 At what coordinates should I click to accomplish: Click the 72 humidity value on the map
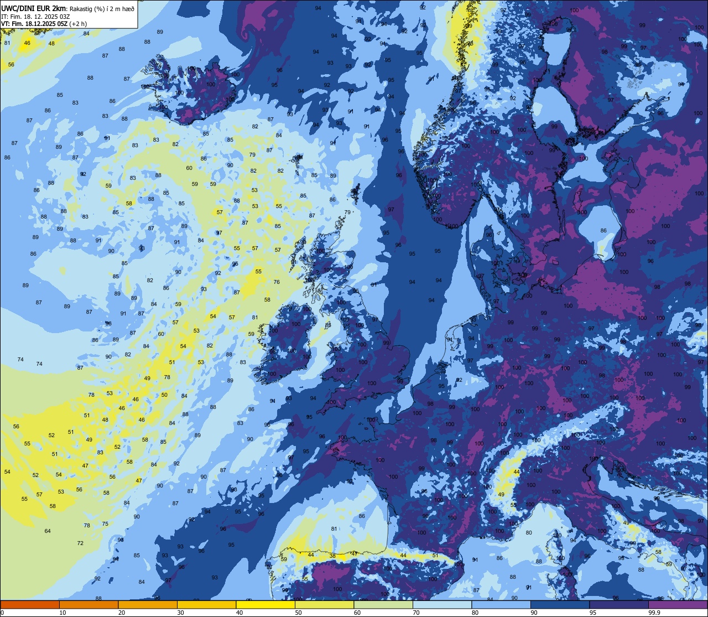click(80, 543)
